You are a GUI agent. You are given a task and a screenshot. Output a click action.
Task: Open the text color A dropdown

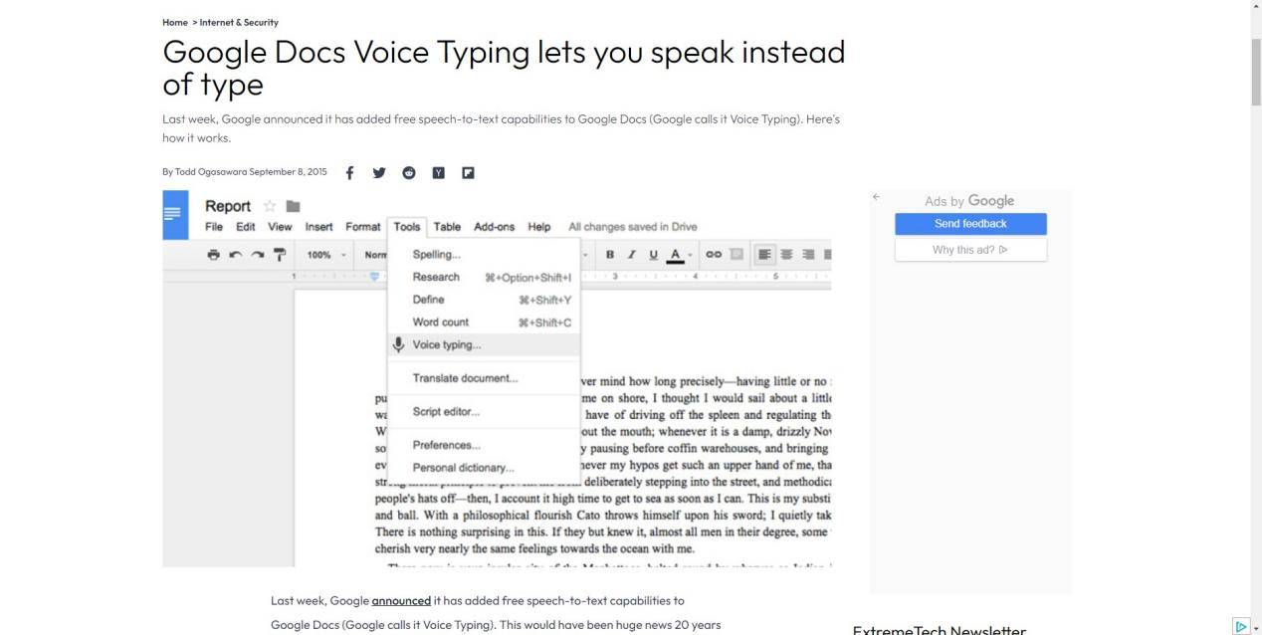point(680,255)
